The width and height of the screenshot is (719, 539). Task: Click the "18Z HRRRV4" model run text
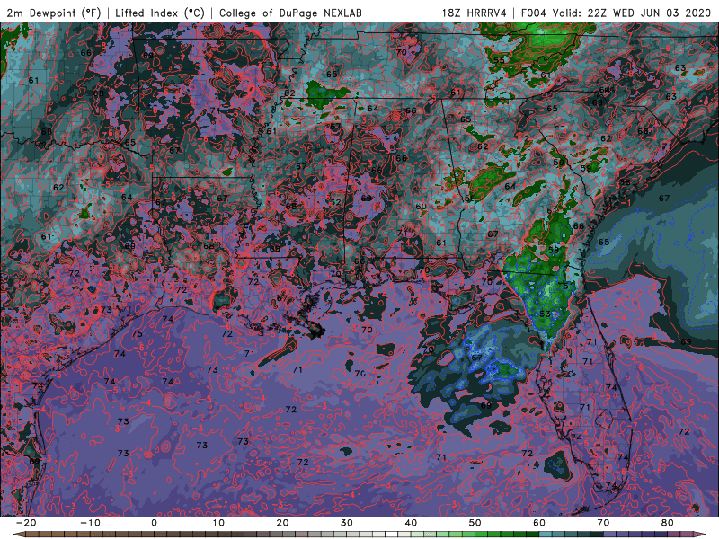click(x=475, y=13)
